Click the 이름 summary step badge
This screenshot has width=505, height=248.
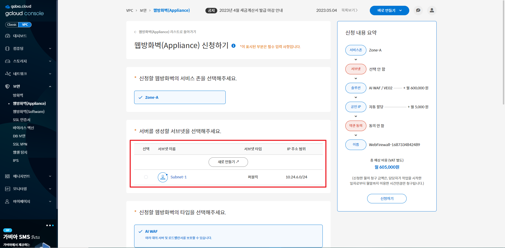(x=356, y=144)
